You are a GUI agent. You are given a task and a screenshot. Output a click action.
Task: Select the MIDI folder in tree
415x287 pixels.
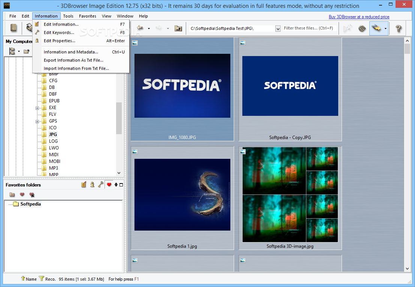(x=54, y=154)
